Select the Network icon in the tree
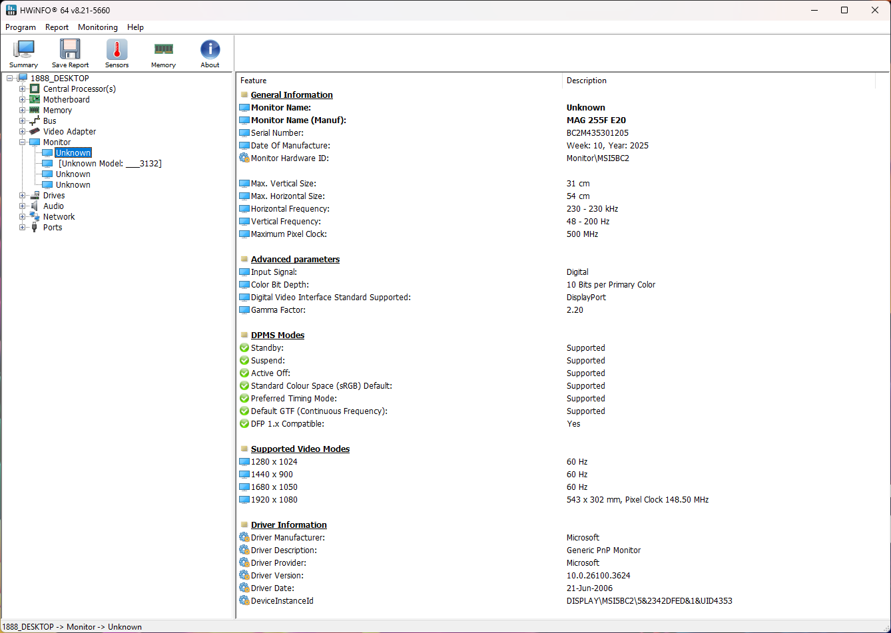The height and width of the screenshot is (633, 891). [35, 217]
